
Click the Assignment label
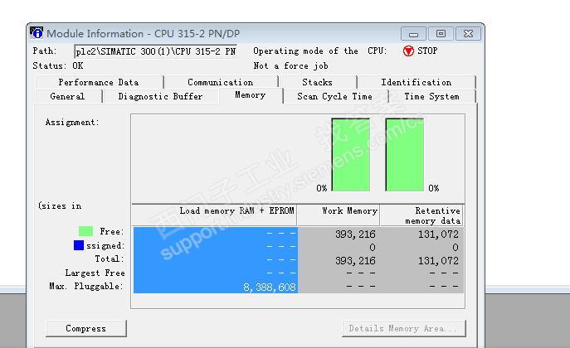pos(72,123)
